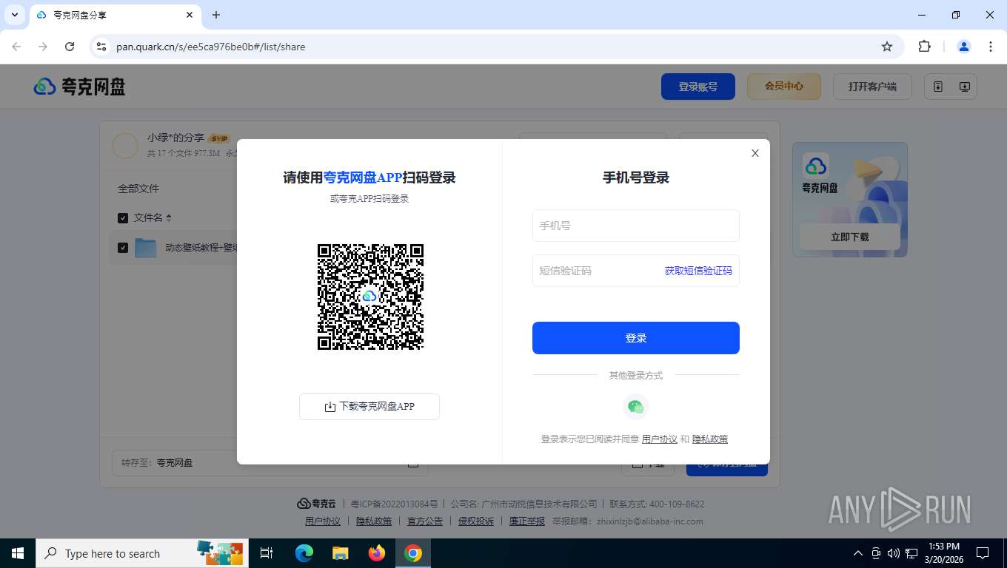Open 隐私政策 link in login dialog
This screenshot has width=1007, height=568.
710,439
